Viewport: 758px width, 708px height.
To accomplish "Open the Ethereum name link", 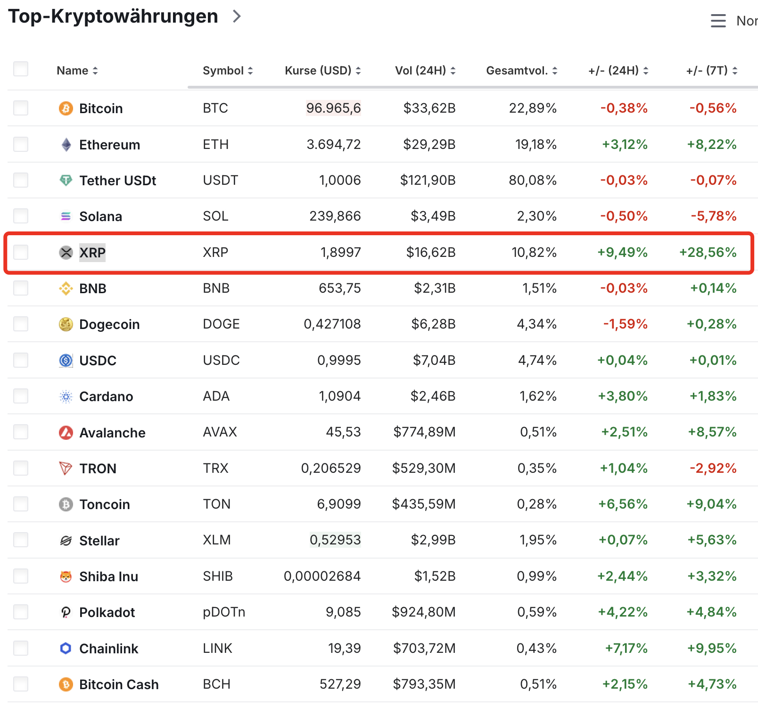I will (110, 145).
